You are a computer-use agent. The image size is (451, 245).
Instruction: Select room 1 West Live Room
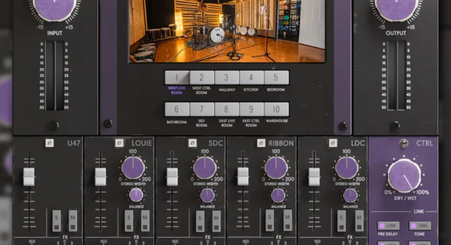[x=177, y=78]
